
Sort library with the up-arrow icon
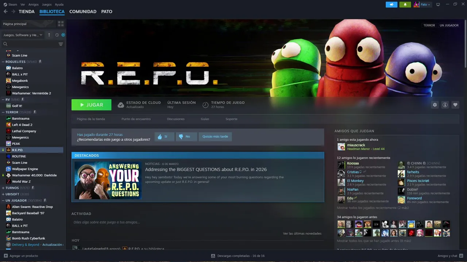click(49, 35)
